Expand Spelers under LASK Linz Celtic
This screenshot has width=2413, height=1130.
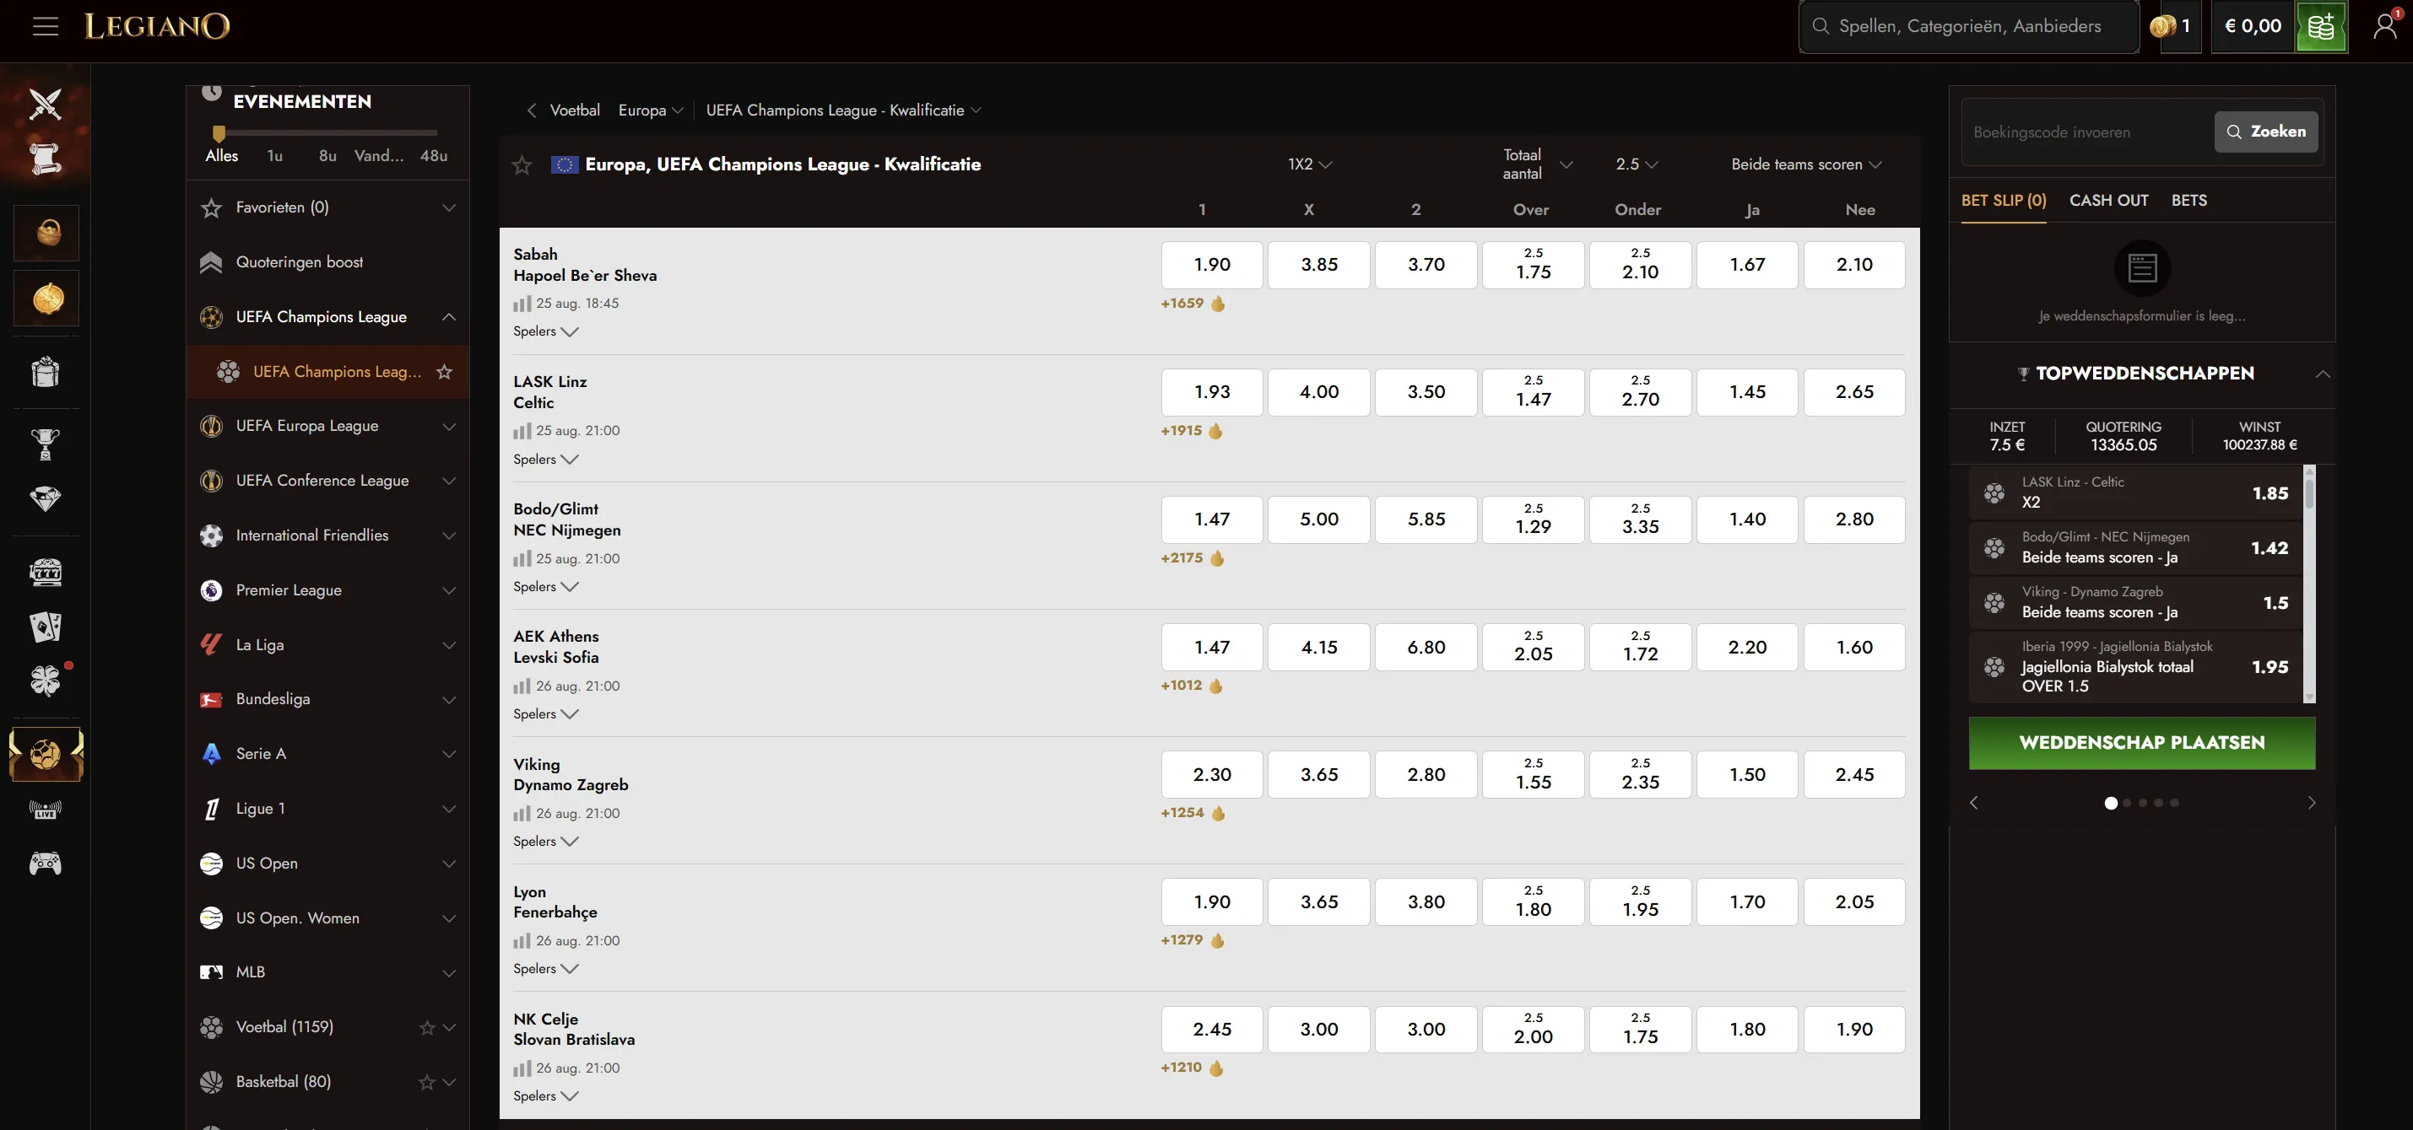point(546,459)
